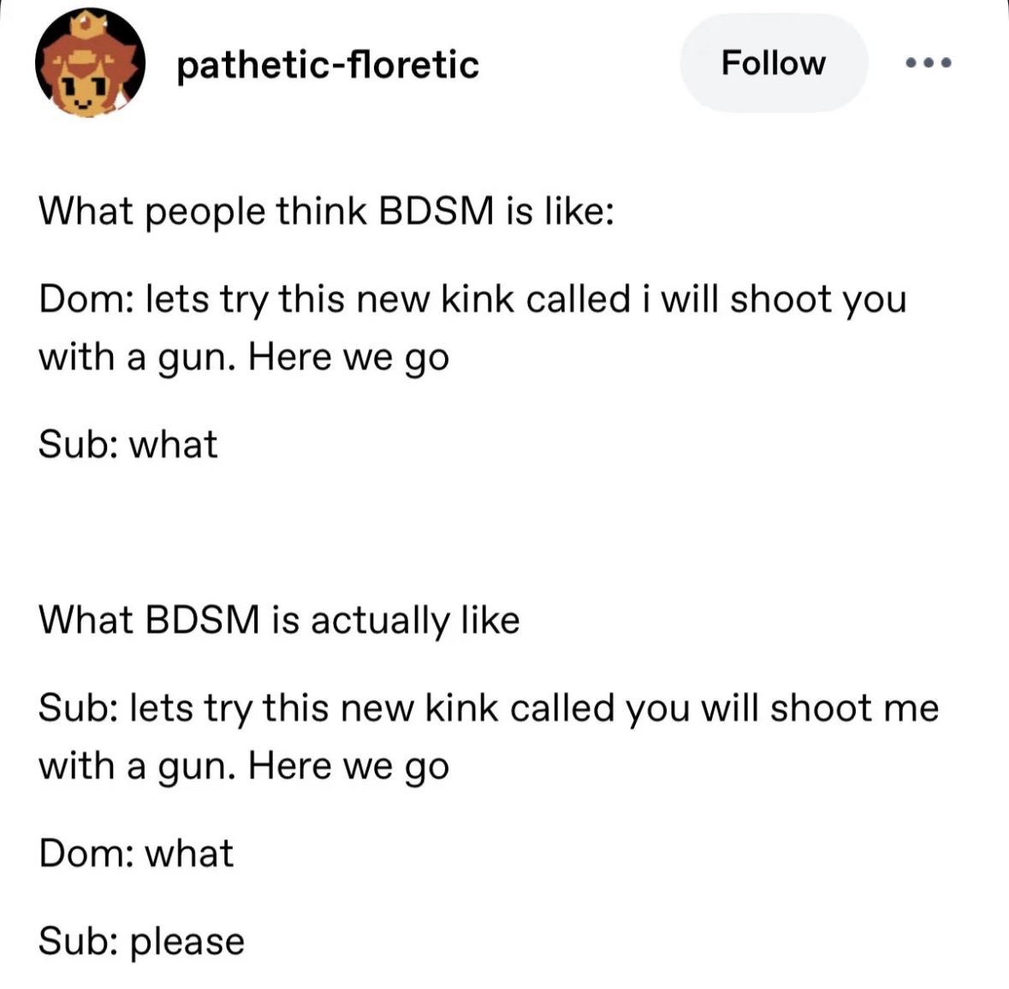
Task: Click the "What people think BDSM is like:" line
Action: point(325,211)
